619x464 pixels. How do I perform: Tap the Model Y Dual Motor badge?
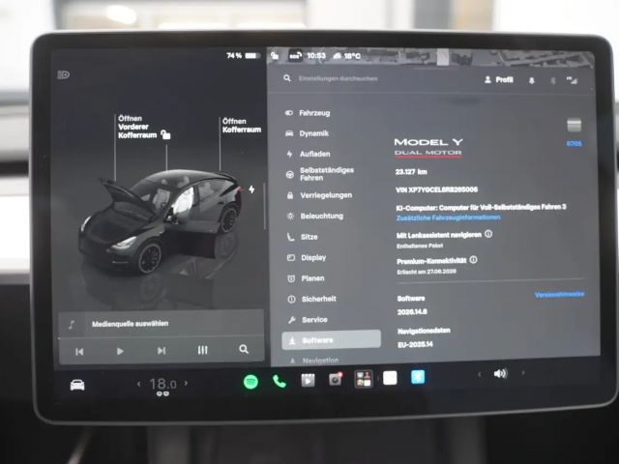click(x=428, y=148)
